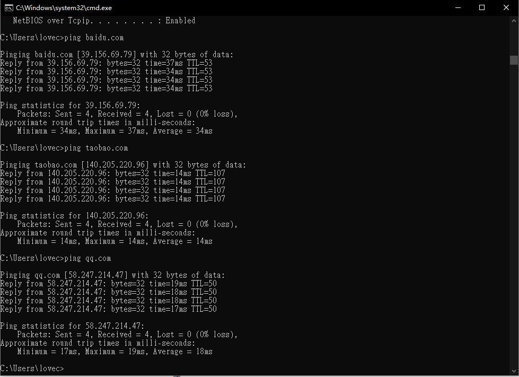519x377 pixels.
Task: Click "Ping statistics for 140.205.220.96" line
Action: click(74, 216)
